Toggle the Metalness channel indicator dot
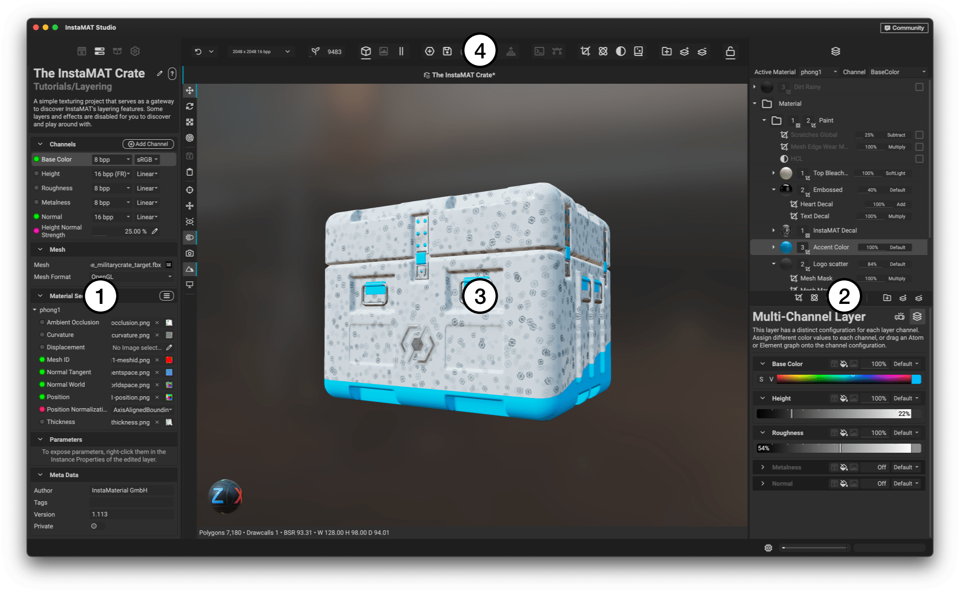Viewport: 960px width, 592px height. (x=36, y=202)
